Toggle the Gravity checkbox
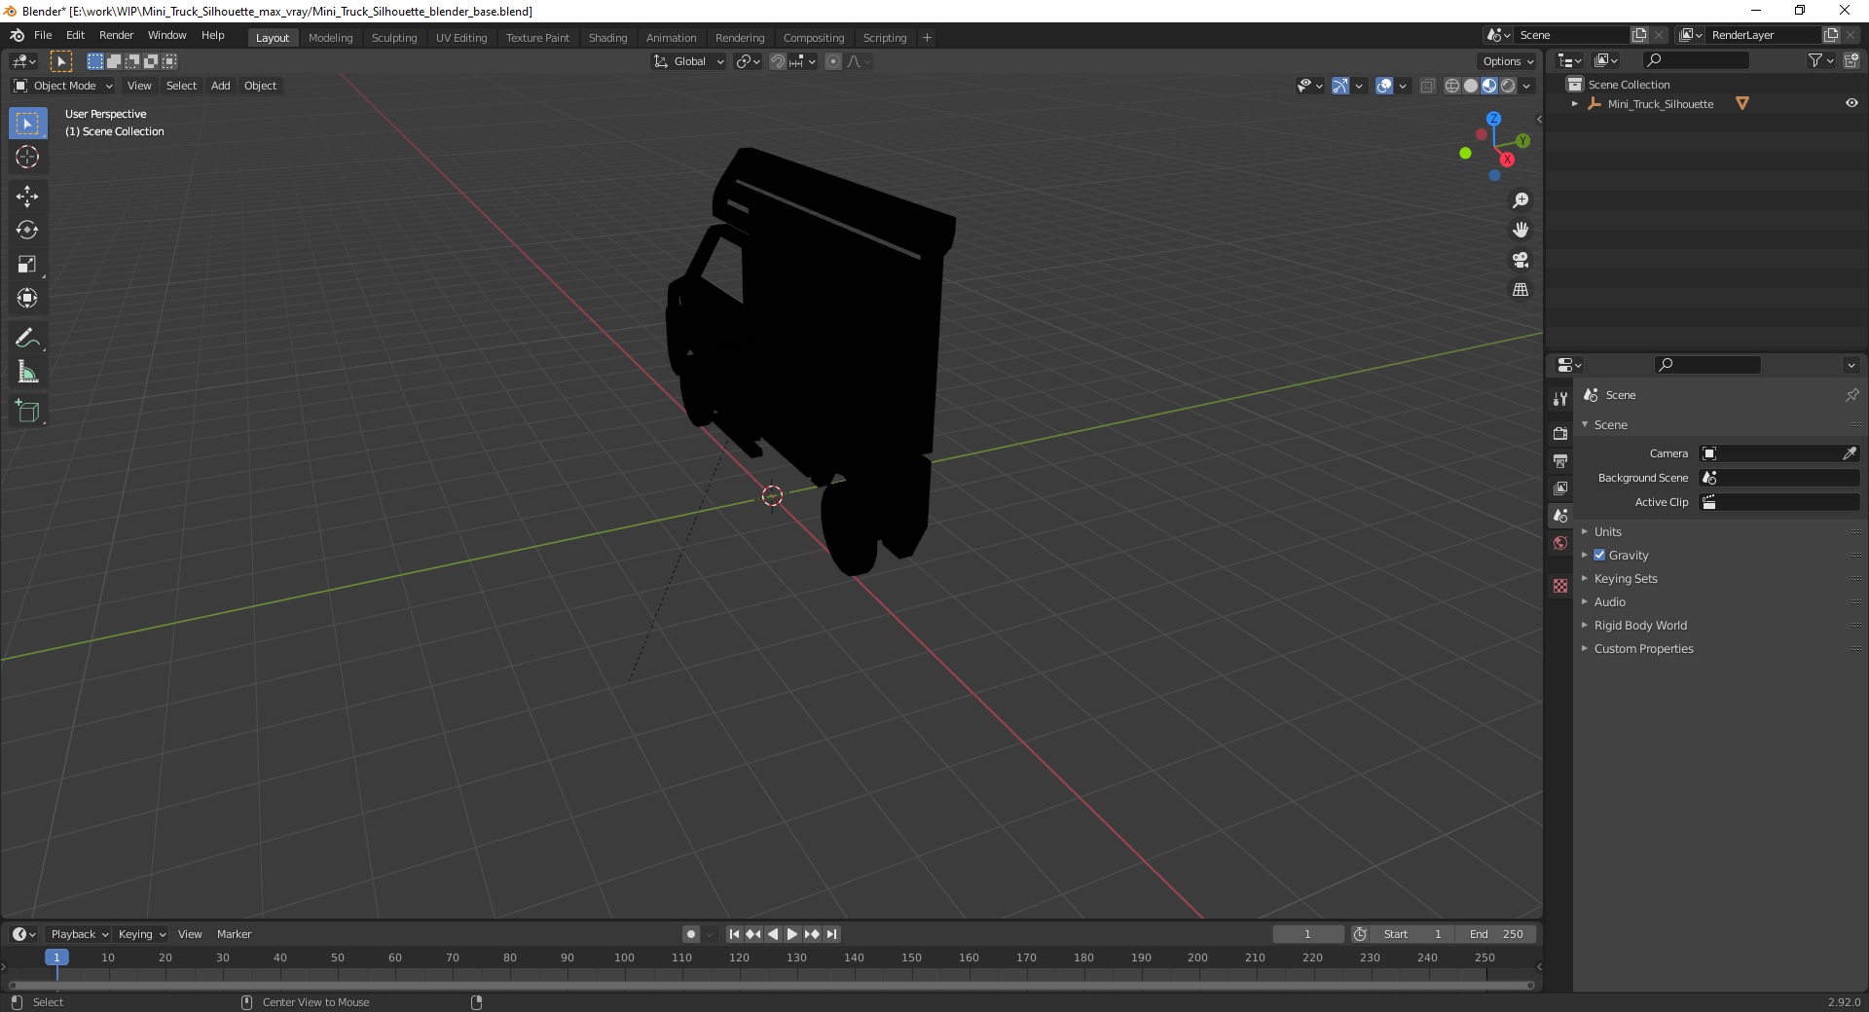The height and width of the screenshot is (1012, 1869). click(x=1599, y=555)
